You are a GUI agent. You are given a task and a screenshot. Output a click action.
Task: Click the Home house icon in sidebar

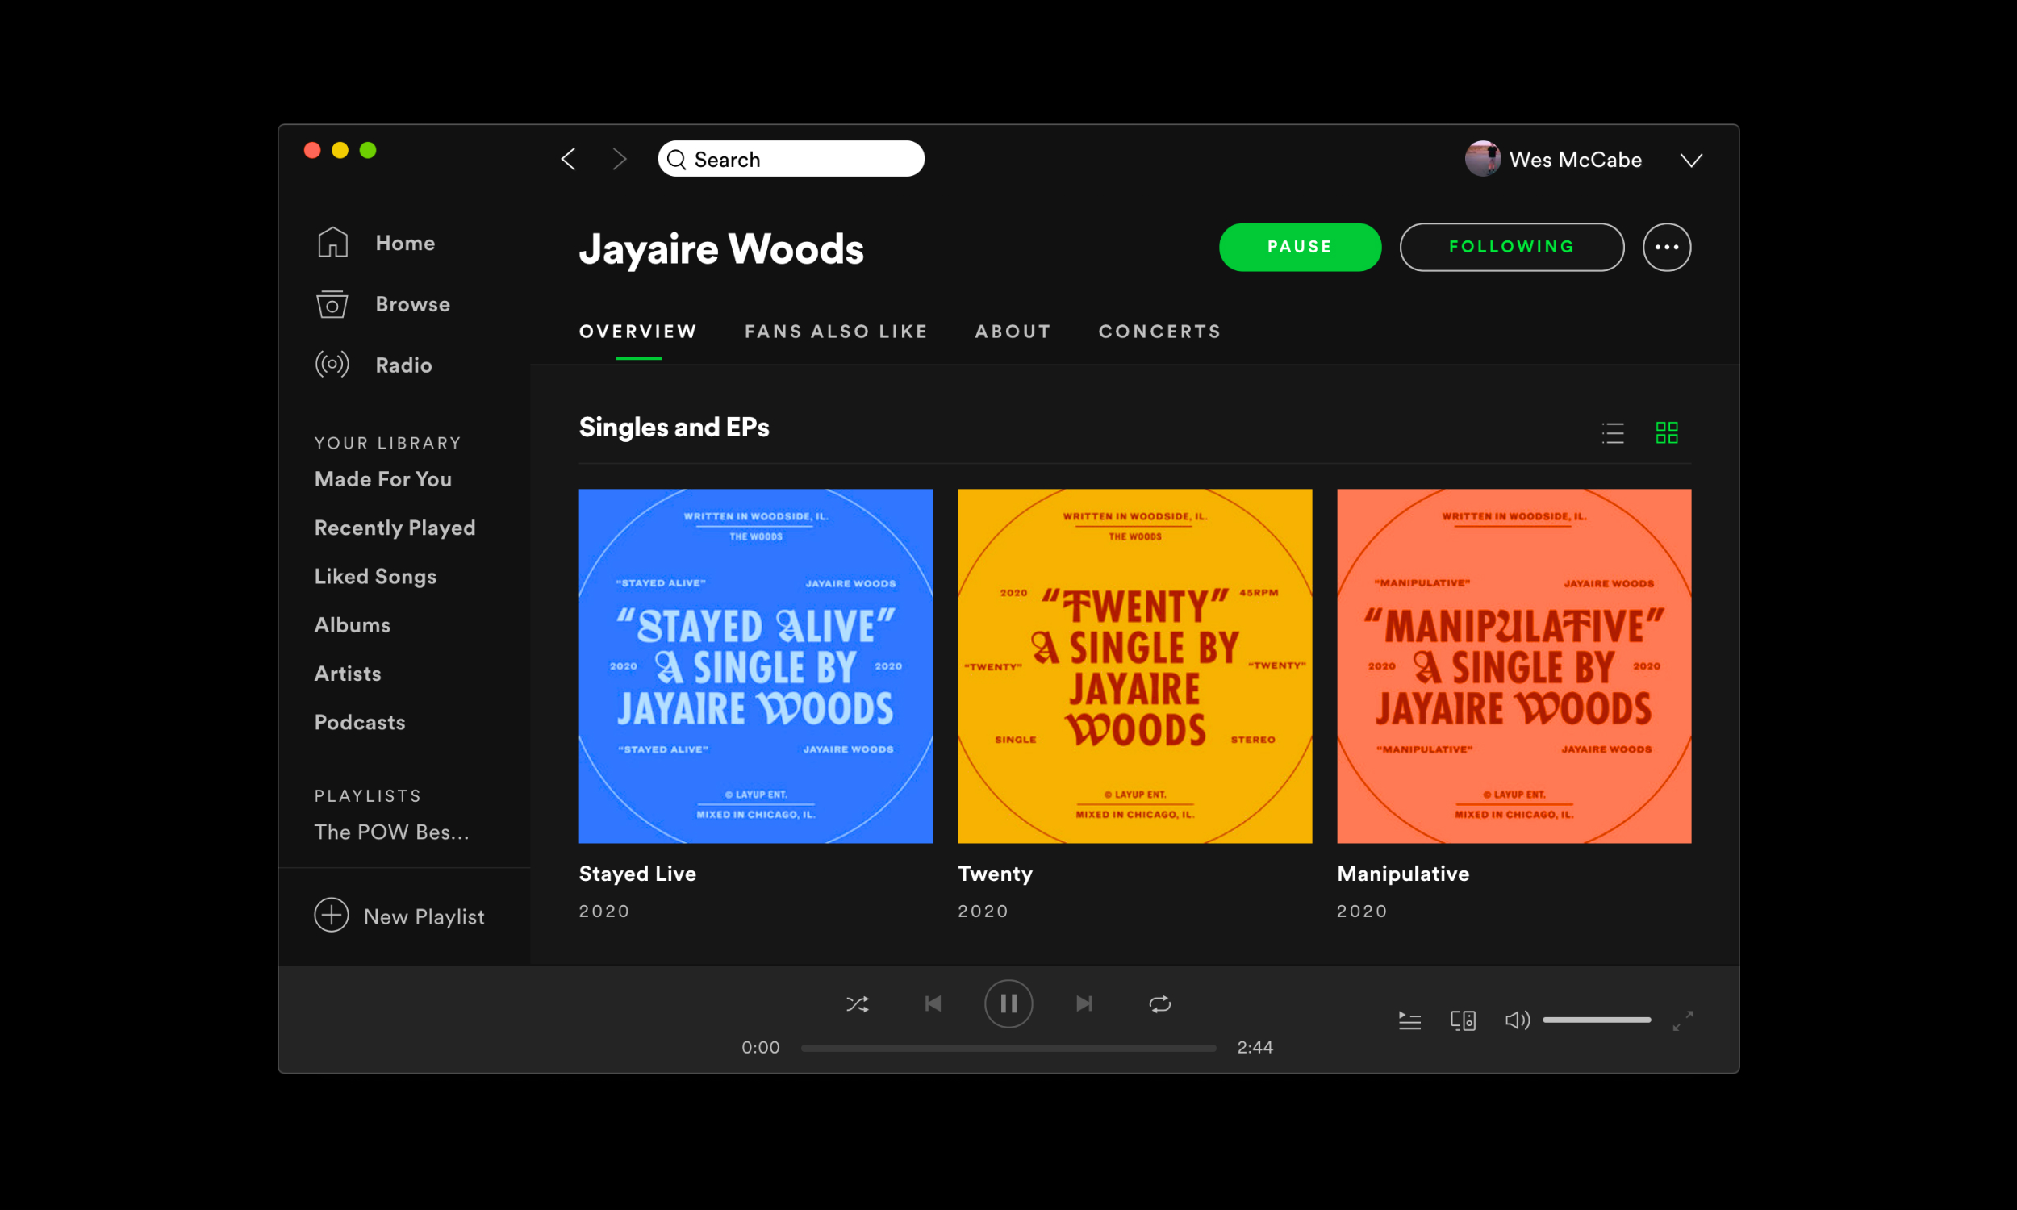(x=332, y=242)
